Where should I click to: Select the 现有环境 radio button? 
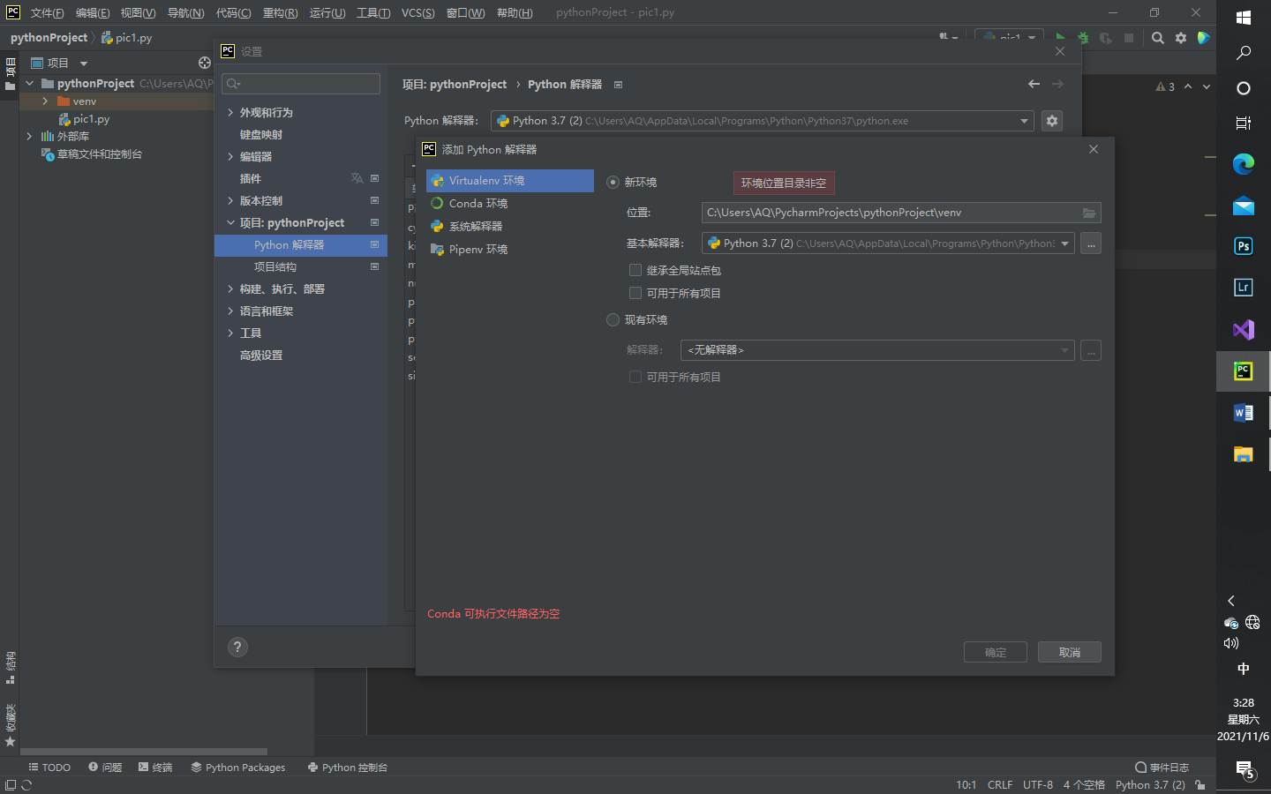click(x=613, y=319)
